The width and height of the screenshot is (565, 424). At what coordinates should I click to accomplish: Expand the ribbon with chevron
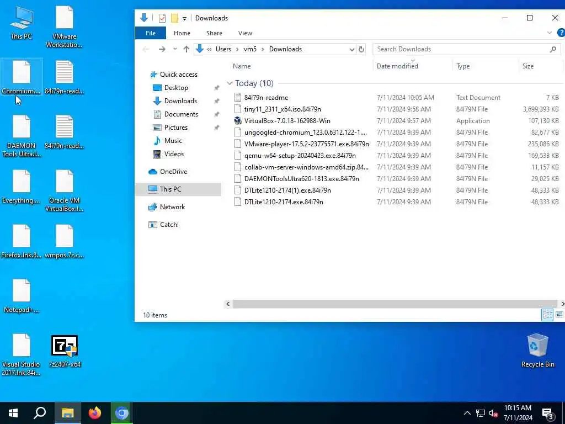pos(549,33)
